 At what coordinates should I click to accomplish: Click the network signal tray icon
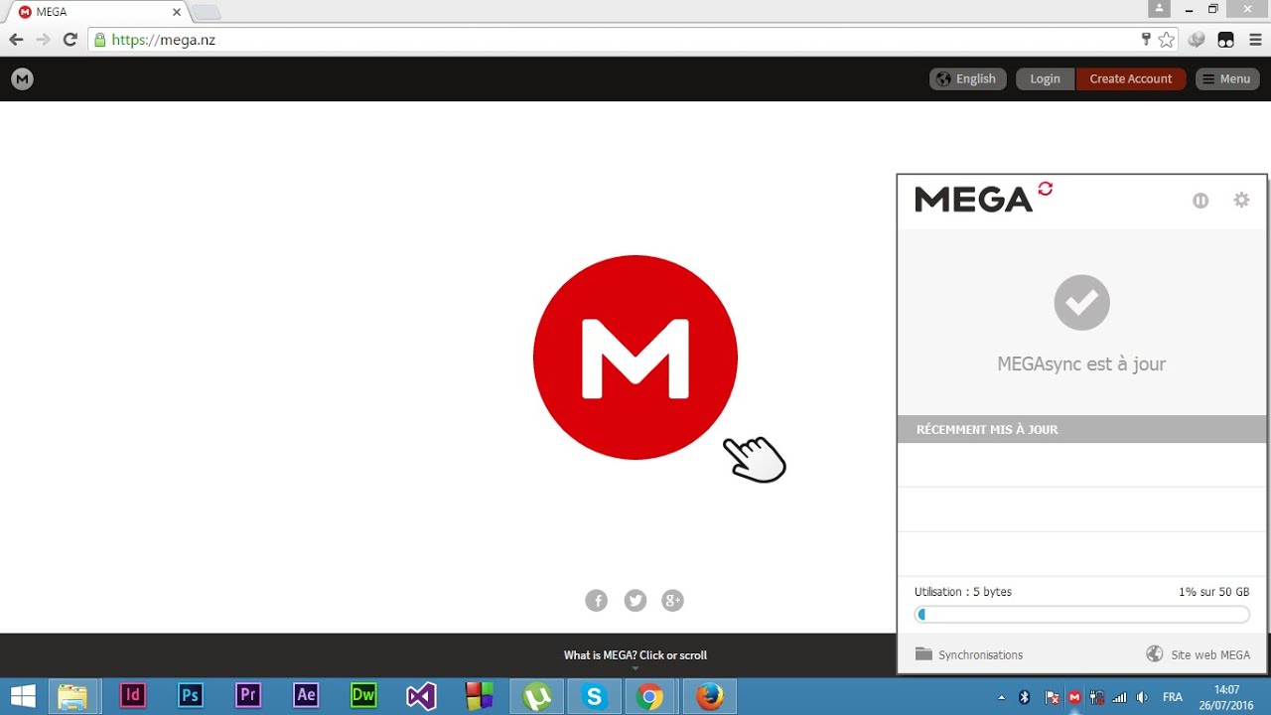(1120, 697)
